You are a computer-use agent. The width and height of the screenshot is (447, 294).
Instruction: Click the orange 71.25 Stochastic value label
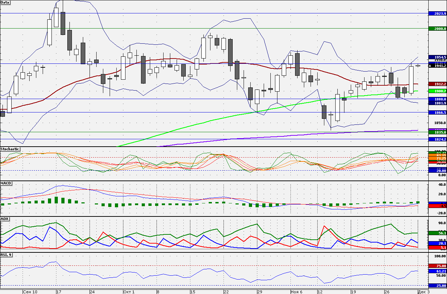(x=438, y=159)
